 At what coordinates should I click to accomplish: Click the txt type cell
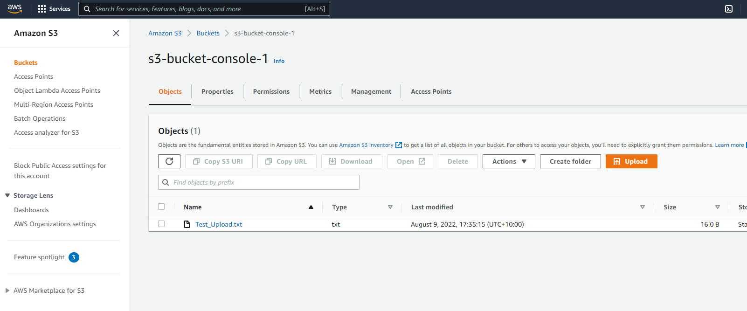pos(336,224)
